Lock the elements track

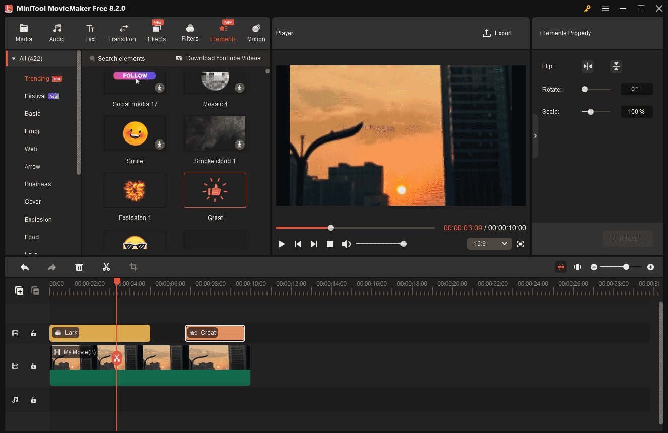click(33, 333)
